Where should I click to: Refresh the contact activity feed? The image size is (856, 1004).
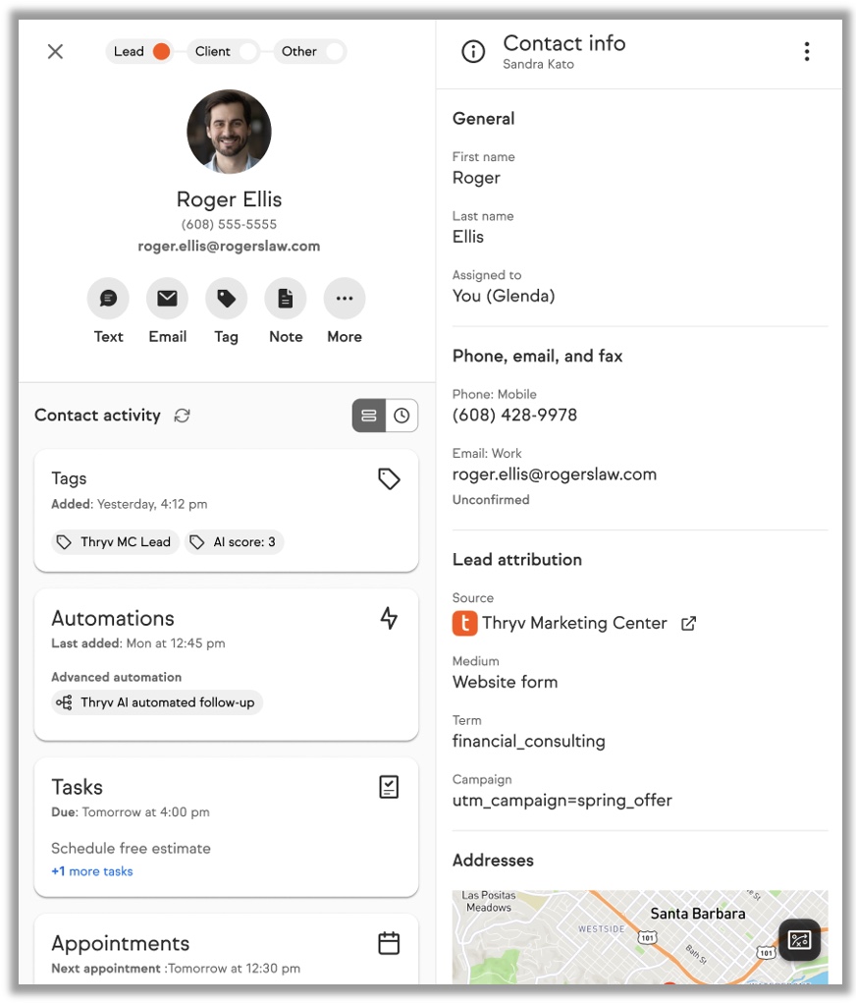click(182, 416)
